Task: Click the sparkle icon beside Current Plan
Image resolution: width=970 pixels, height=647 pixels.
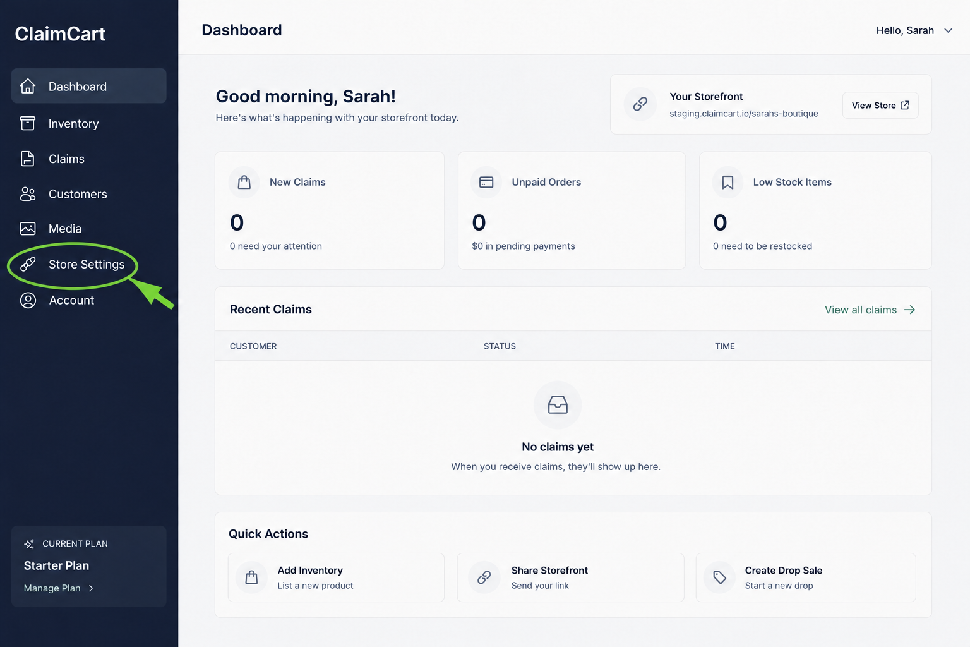Action: tap(29, 544)
